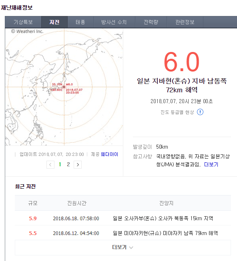Image resolution: width=237 pixels, height=261 pixels.
Task: Click the blue info icon beside 진도 등급별 현상
Action: pos(200,112)
